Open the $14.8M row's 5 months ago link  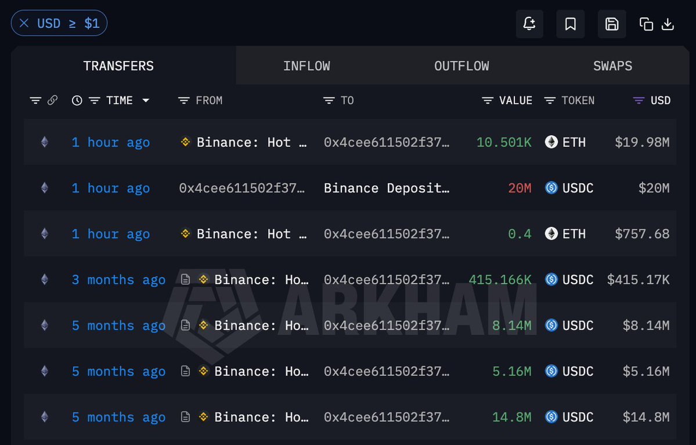click(x=118, y=417)
